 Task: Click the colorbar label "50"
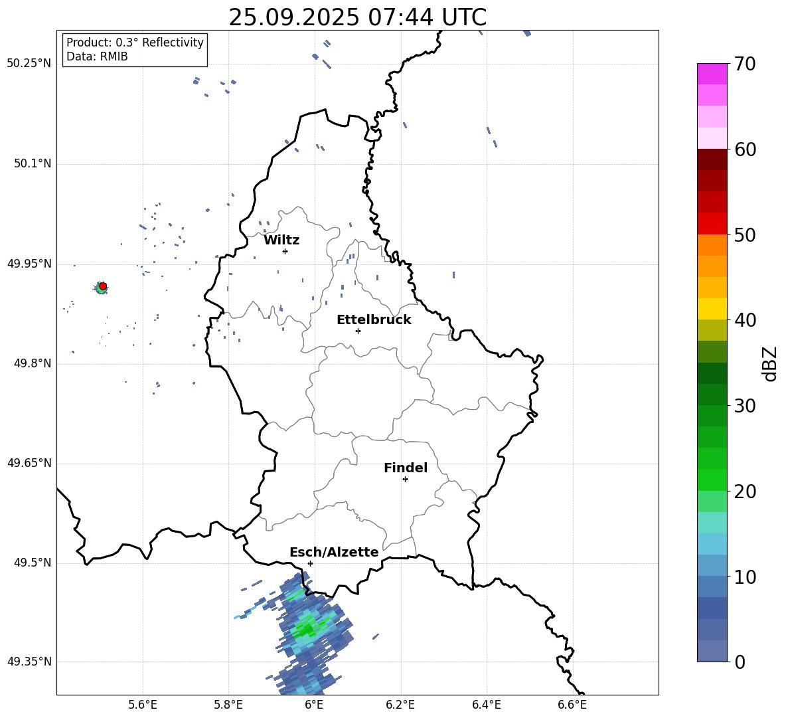(745, 234)
